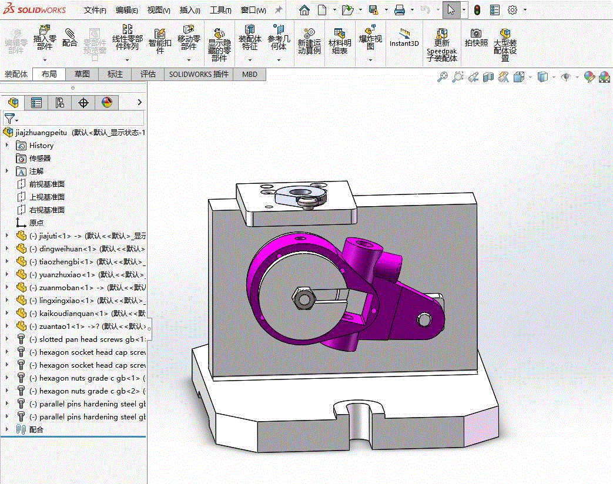Open the PropertyManager tab icon

pyautogui.click(x=36, y=102)
